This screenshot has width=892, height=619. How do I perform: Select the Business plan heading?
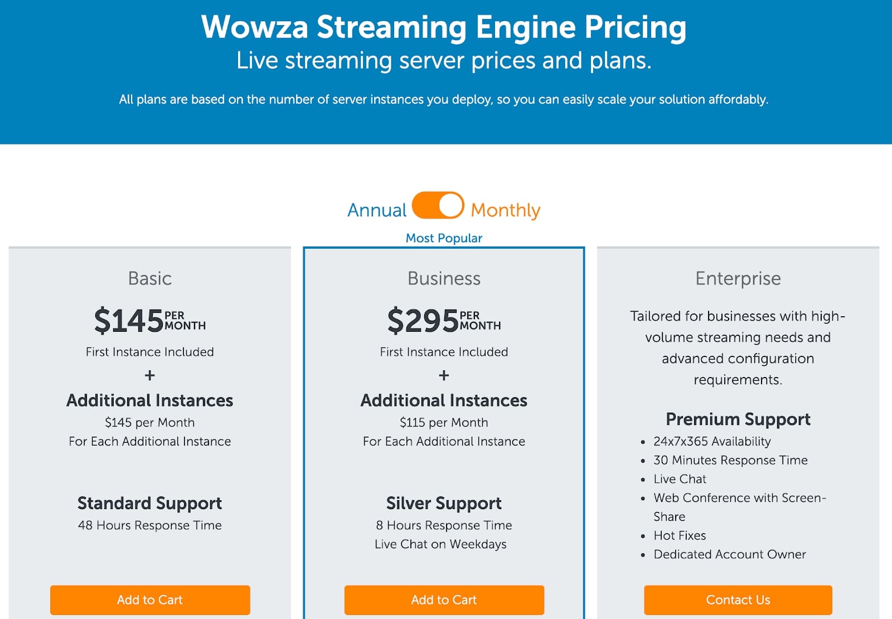tap(443, 278)
